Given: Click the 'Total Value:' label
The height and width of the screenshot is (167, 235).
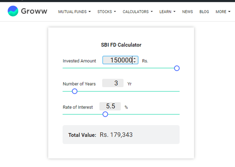Looking at the screenshot, I should tap(82, 135).
